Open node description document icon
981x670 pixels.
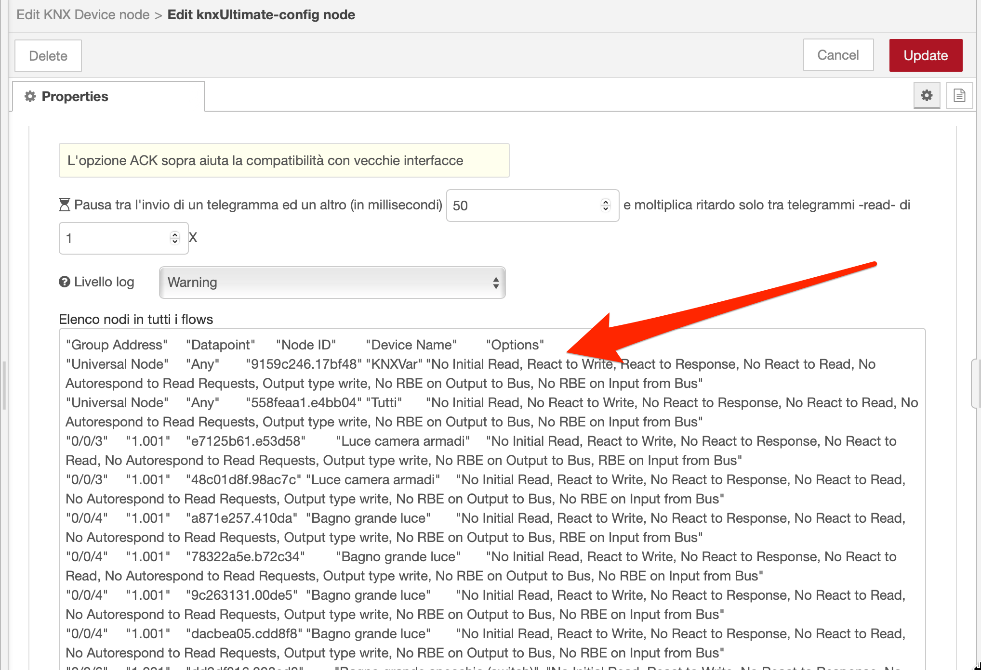pos(959,95)
